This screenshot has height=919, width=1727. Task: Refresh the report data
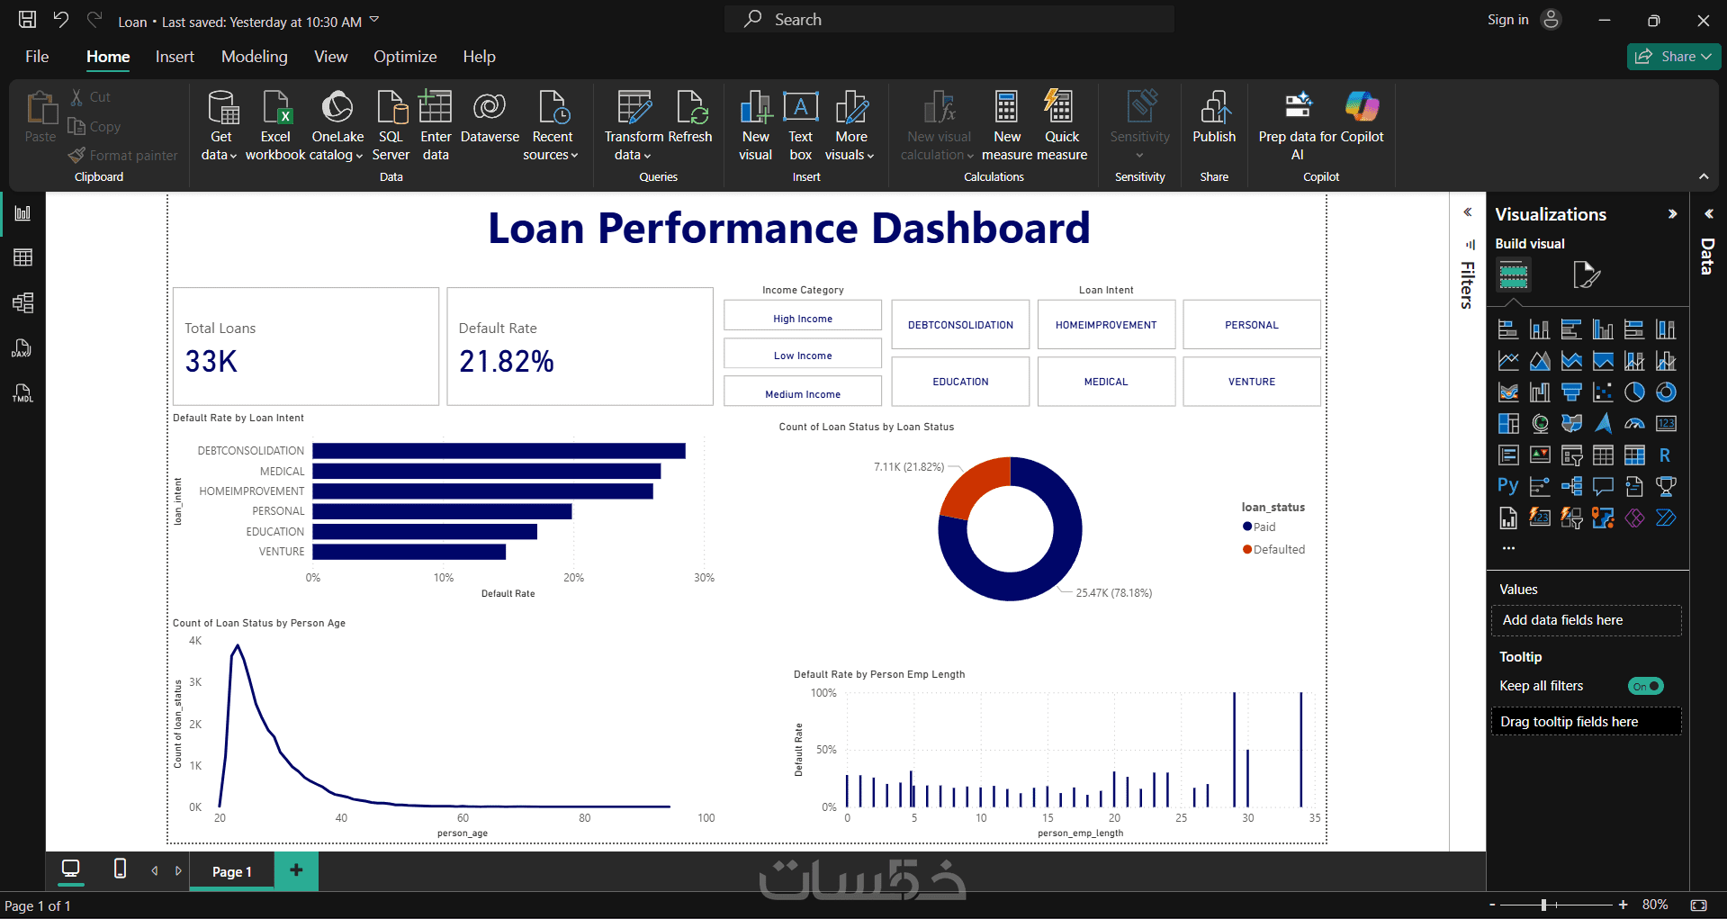click(x=691, y=118)
